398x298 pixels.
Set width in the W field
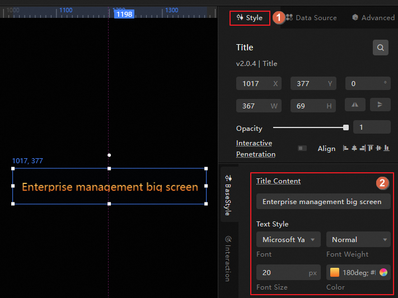coord(259,106)
